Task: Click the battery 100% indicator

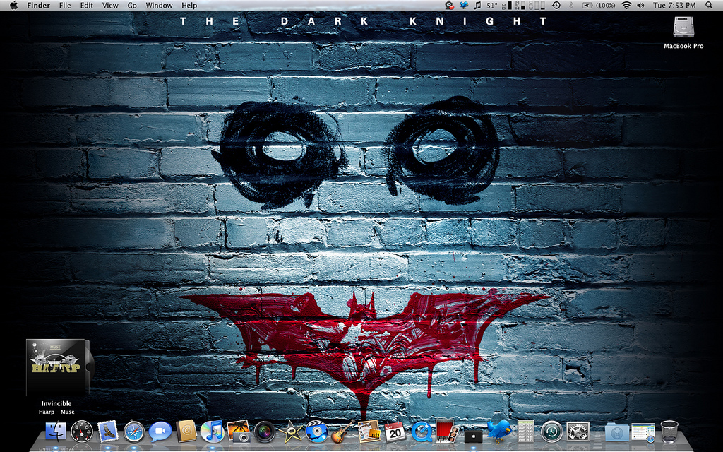Action: click(x=599, y=6)
